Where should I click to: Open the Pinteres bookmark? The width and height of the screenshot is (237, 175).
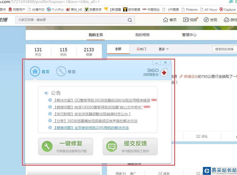pos(189,9)
